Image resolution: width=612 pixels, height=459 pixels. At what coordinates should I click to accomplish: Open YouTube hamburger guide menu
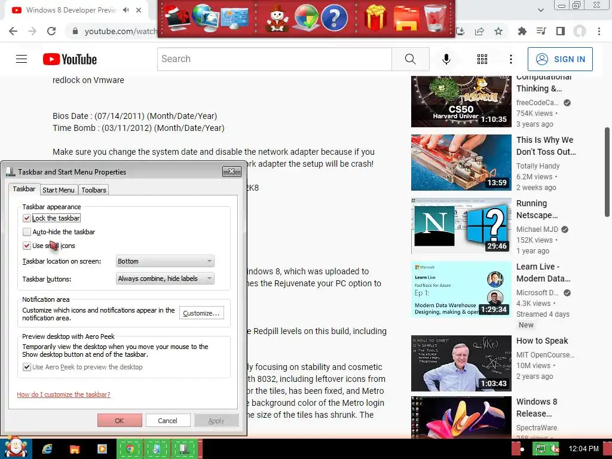pyautogui.click(x=22, y=59)
